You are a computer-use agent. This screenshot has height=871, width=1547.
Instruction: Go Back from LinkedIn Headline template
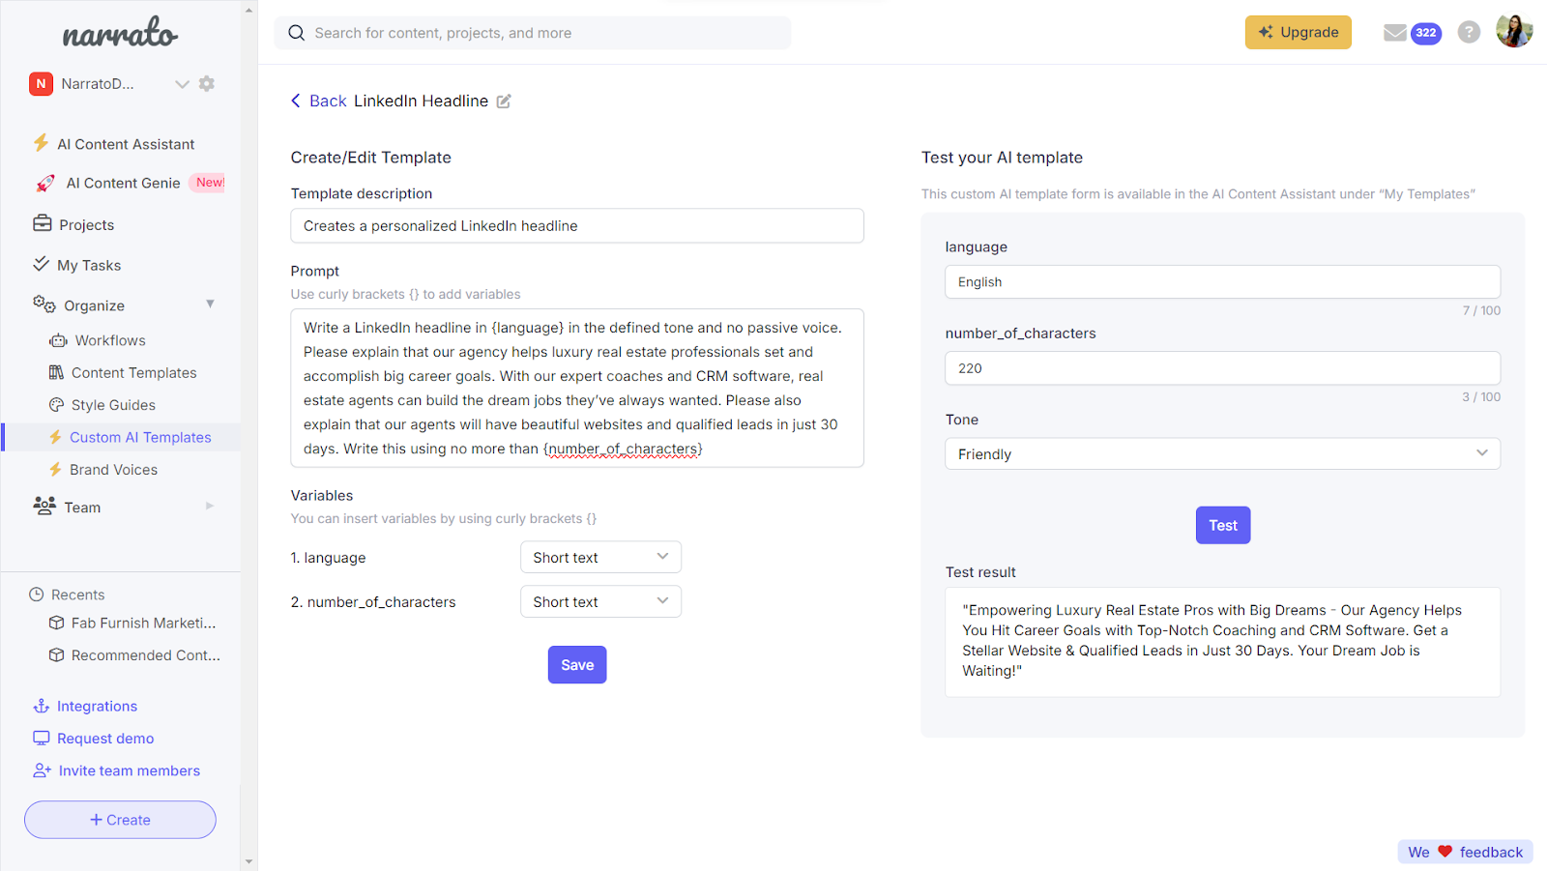click(318, 101)
